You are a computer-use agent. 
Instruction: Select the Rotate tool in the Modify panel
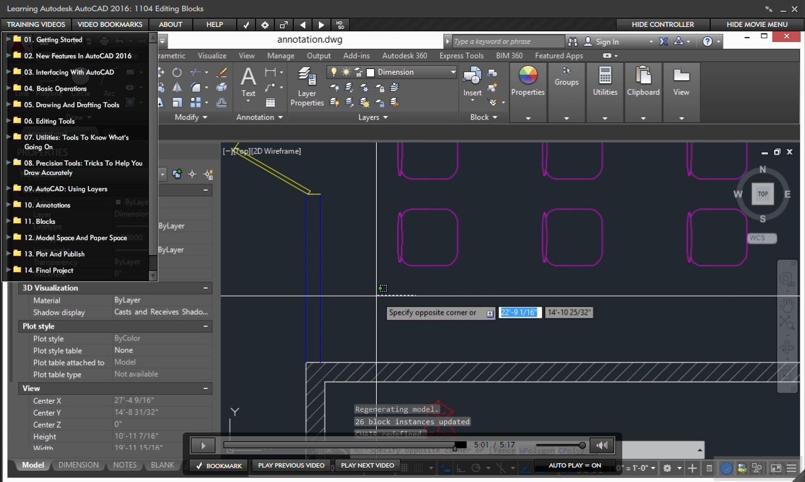pos(178,73)
